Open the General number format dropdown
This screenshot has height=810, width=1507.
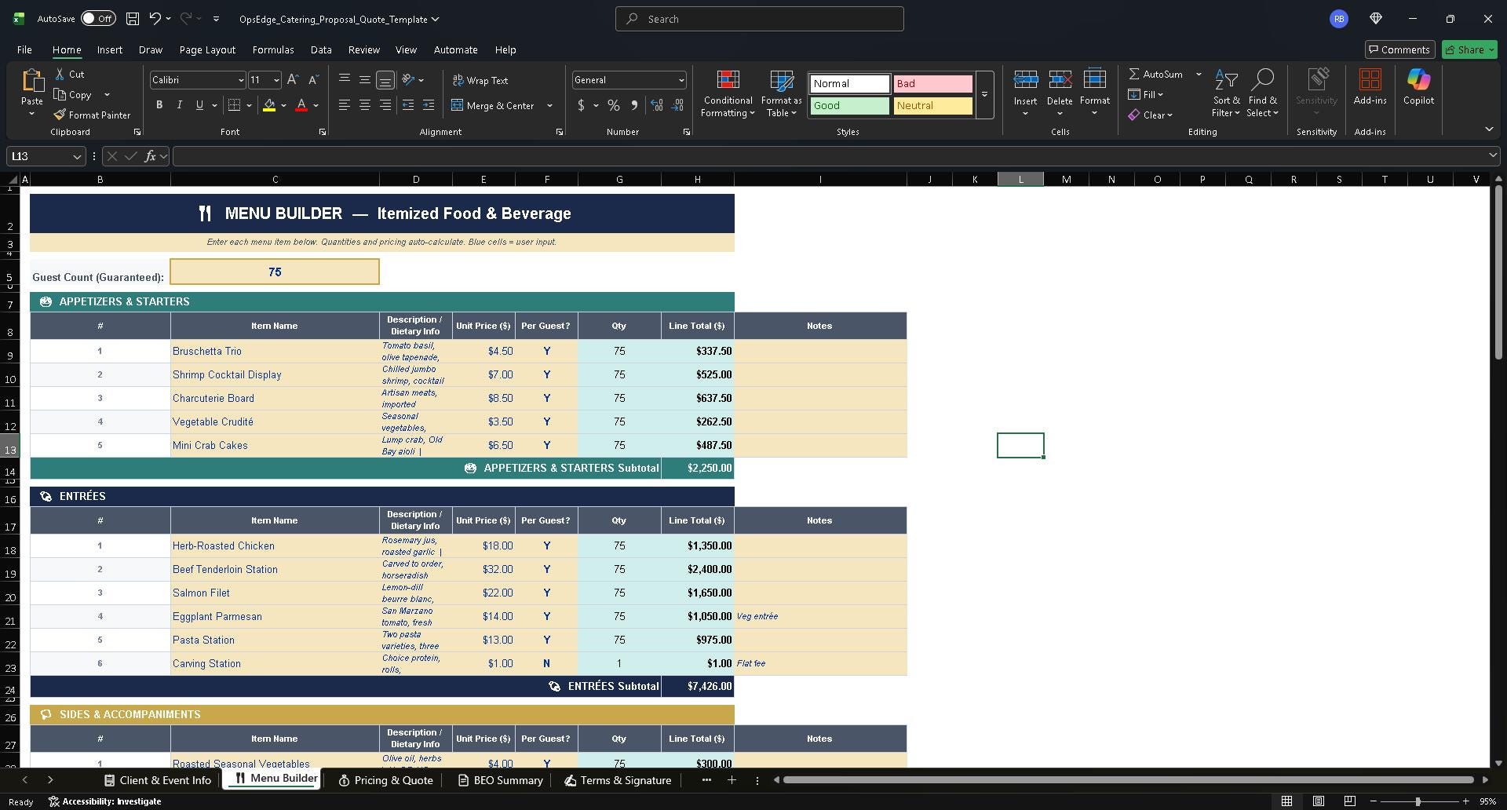coord(681,80)
